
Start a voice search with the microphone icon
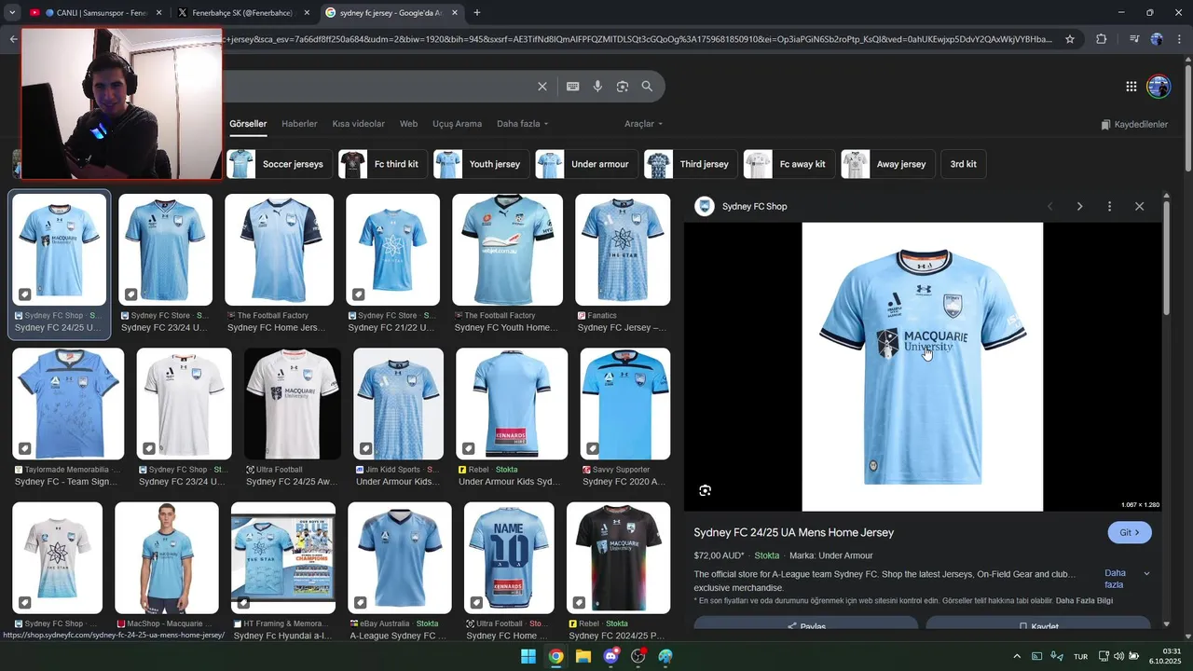[597, 87]
